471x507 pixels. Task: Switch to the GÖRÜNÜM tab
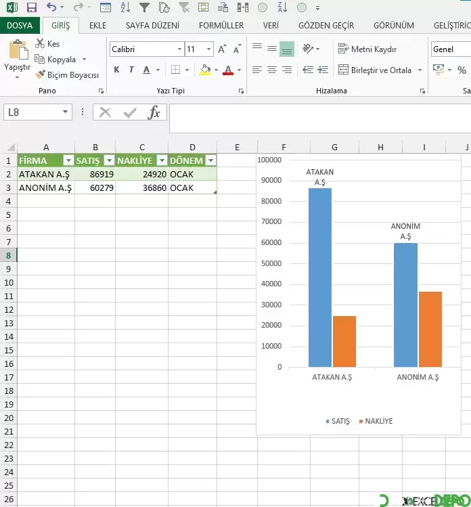click(393, 25)
